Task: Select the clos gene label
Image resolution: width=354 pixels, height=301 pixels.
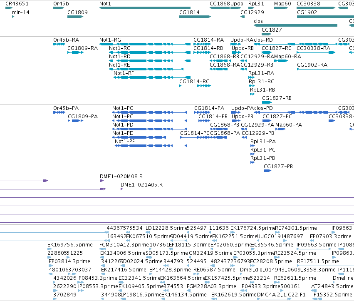Action: (258, 21)
